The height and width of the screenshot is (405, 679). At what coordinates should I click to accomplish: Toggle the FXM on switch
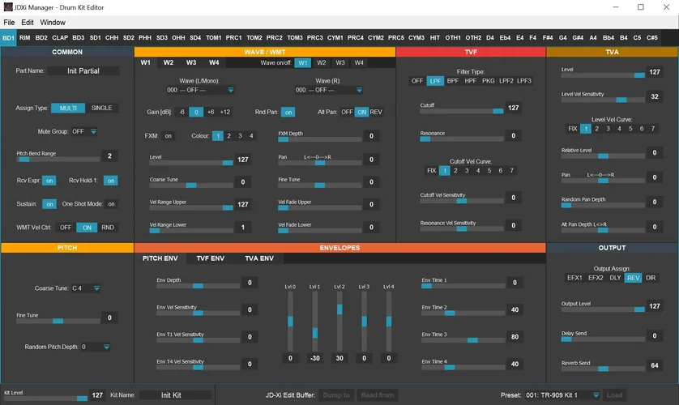point(169,136)
